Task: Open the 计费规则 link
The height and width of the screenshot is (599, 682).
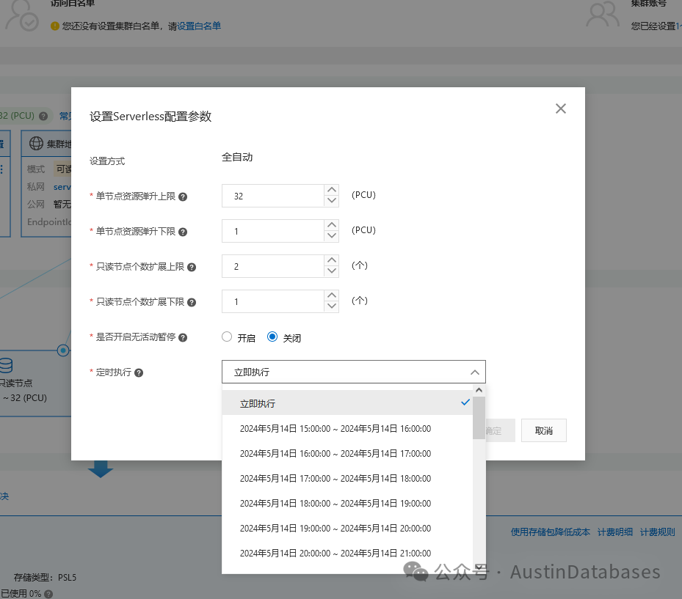Action: 657,532
